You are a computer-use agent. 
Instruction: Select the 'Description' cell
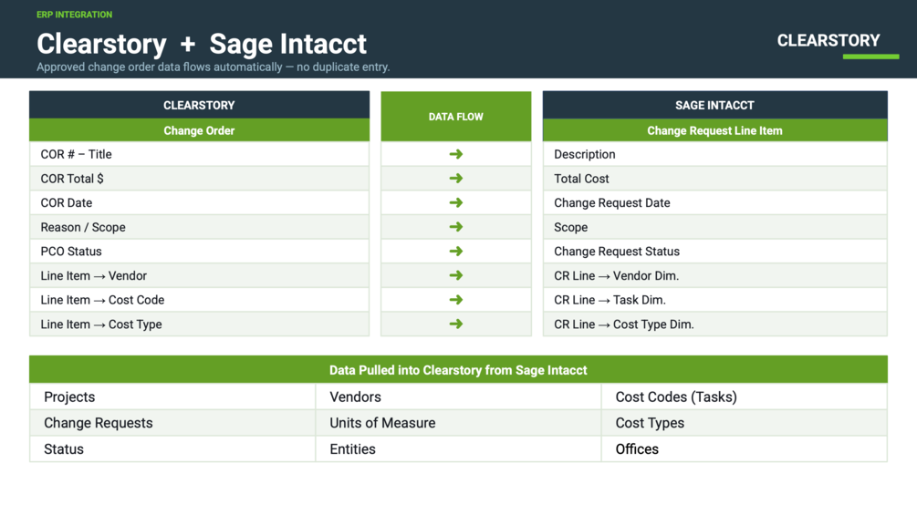[x=715, y=154]
